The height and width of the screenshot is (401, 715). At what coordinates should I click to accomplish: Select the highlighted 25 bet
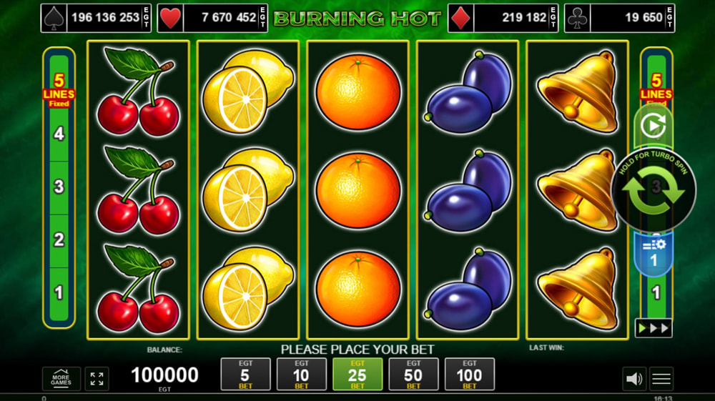357,374
